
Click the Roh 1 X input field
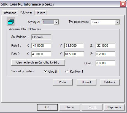coord(41,46)
